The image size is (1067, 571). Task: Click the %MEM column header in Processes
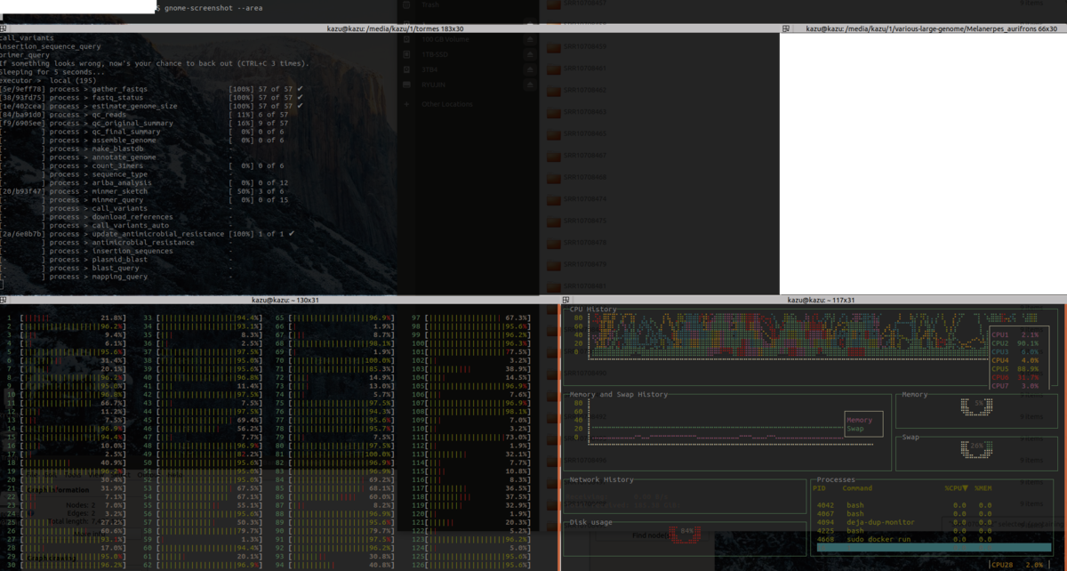(983, 488)
